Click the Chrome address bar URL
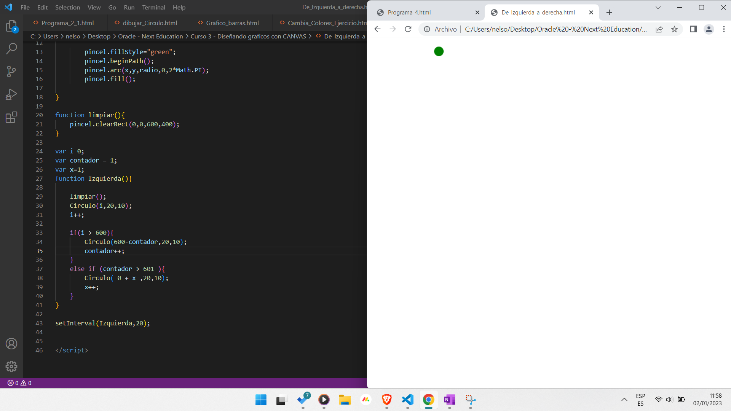731x411 pixels. 555,29
